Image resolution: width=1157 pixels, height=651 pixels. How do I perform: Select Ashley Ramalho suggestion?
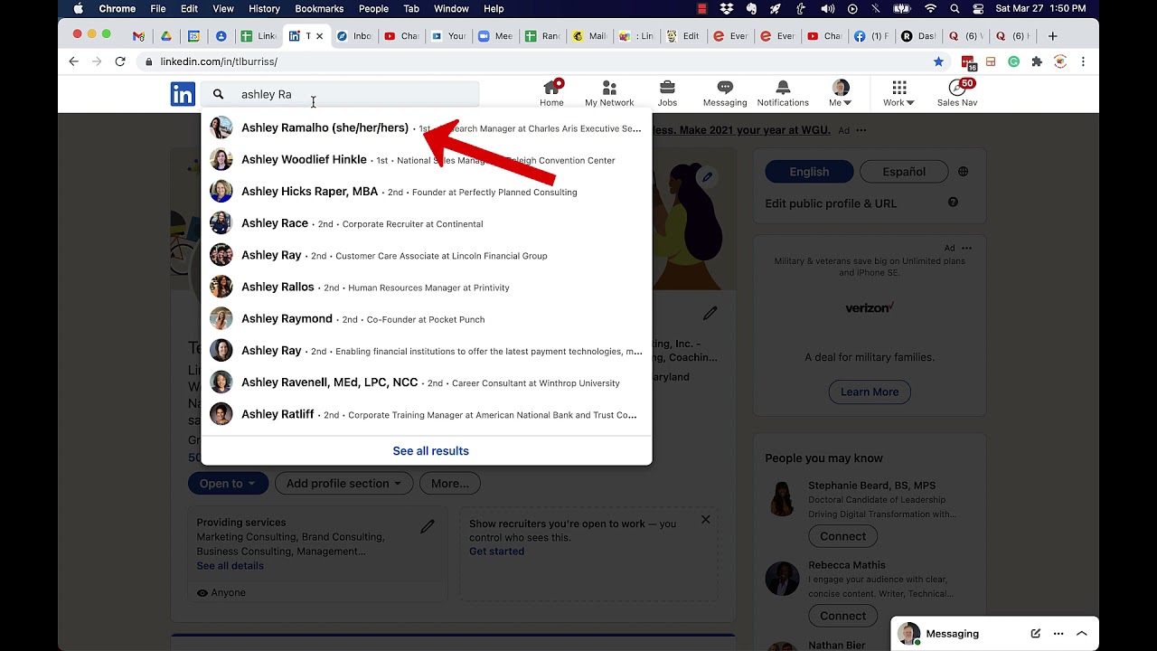pyautogui.click(x=426, y=128)
